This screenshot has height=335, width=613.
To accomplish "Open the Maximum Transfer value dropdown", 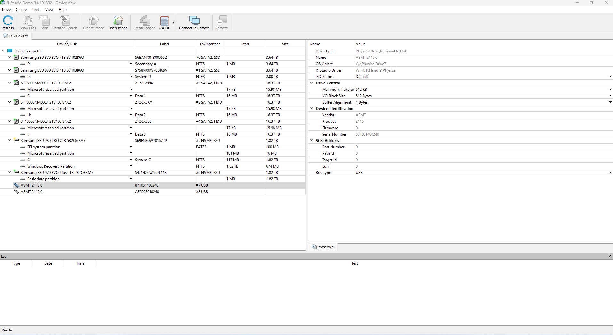I will click(x=610, y=90).
